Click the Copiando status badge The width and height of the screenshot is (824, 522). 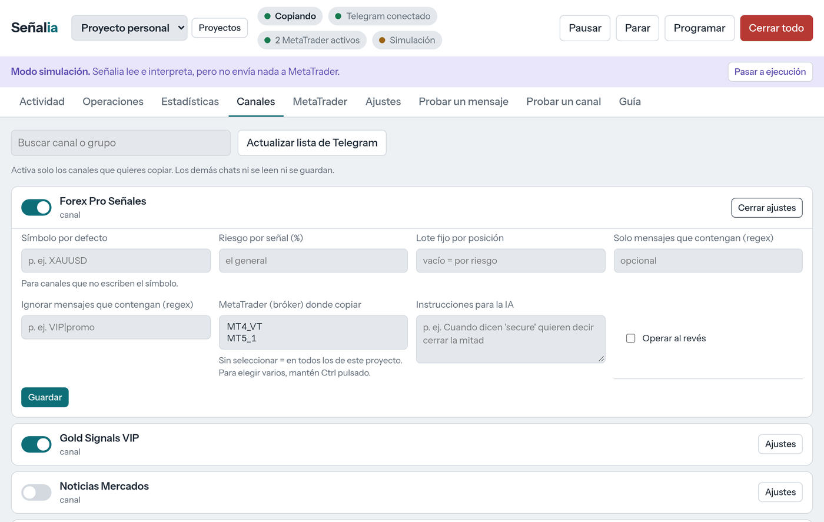point(290,16)
